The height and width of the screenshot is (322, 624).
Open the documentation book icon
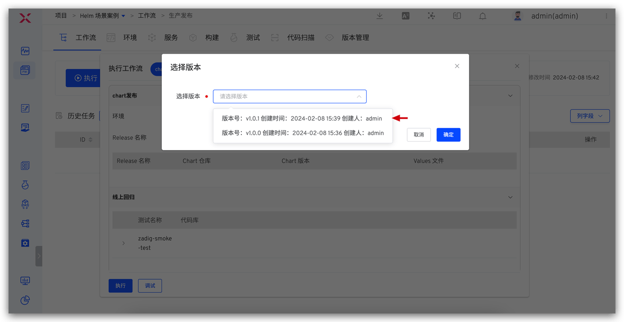coord(457,16)
